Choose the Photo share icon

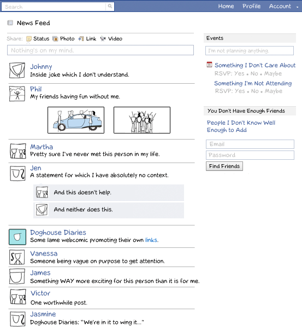point(55,39)
